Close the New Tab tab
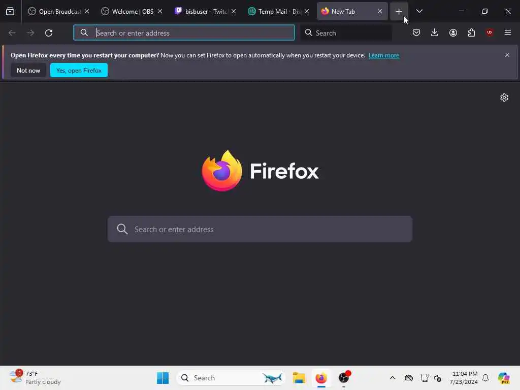 (x=380, y=11)
